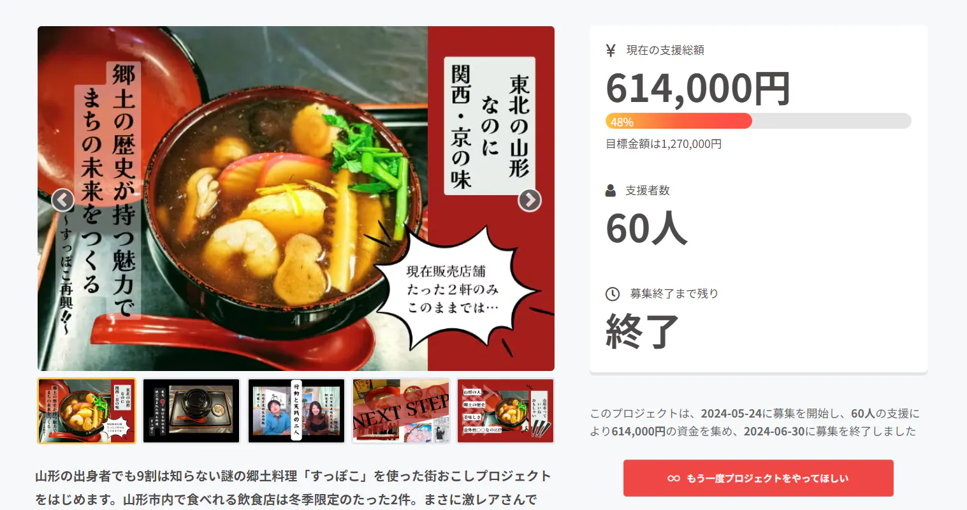Click the 終了 status text
This screenshot has height=510, width=967.
click(x=642, y=331)
